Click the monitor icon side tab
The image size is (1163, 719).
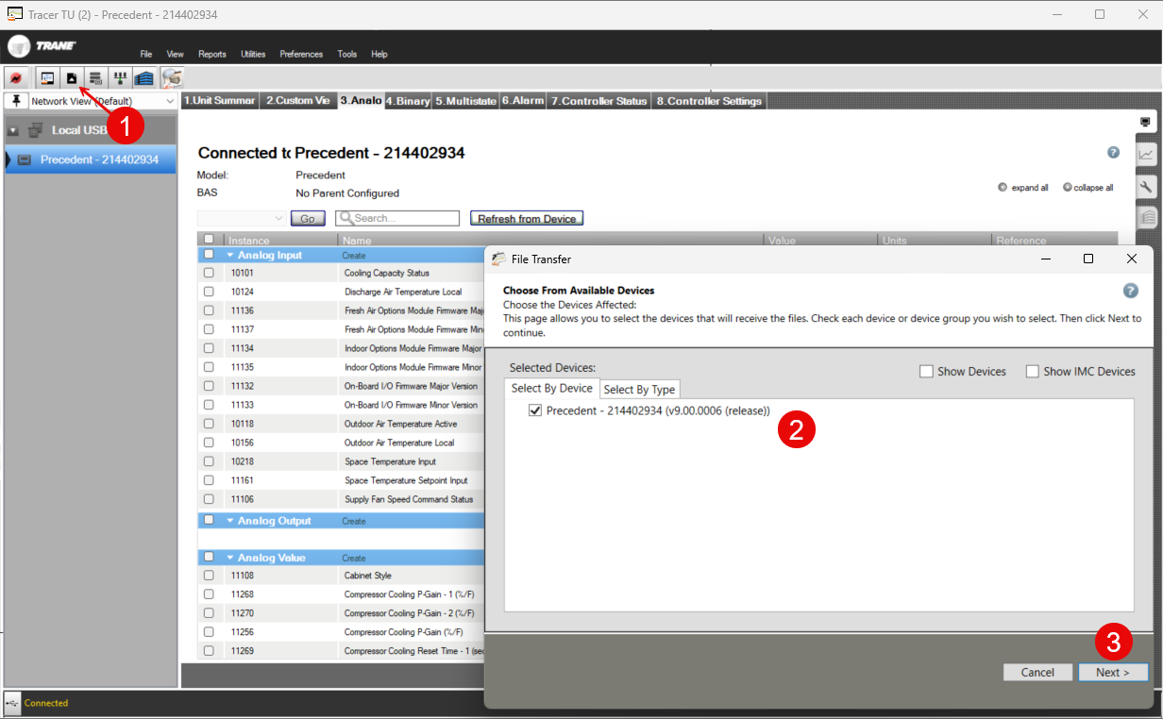click(x=1145, y=122)
